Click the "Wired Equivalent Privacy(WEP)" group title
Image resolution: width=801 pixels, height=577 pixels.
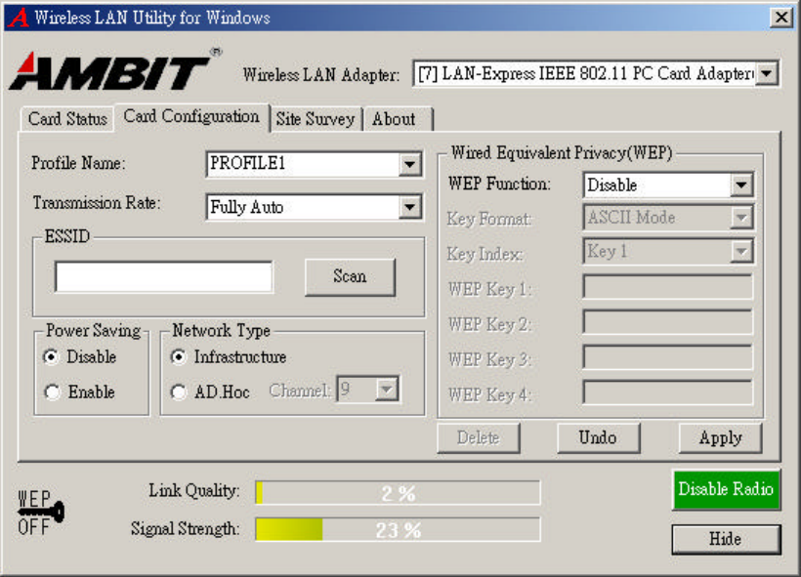(562, 152)
